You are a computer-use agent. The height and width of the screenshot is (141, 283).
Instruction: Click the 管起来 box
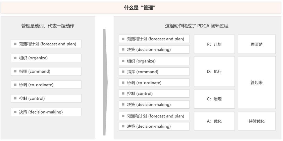257,83
